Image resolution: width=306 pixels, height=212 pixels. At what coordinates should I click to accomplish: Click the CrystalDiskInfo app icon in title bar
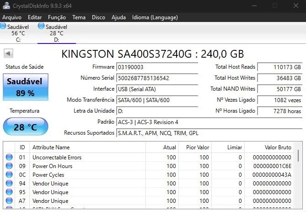pyautogui.click(x=6, y=5)
